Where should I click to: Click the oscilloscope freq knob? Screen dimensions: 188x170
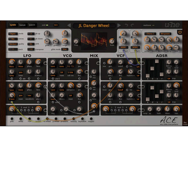click(x=76, y=41)
